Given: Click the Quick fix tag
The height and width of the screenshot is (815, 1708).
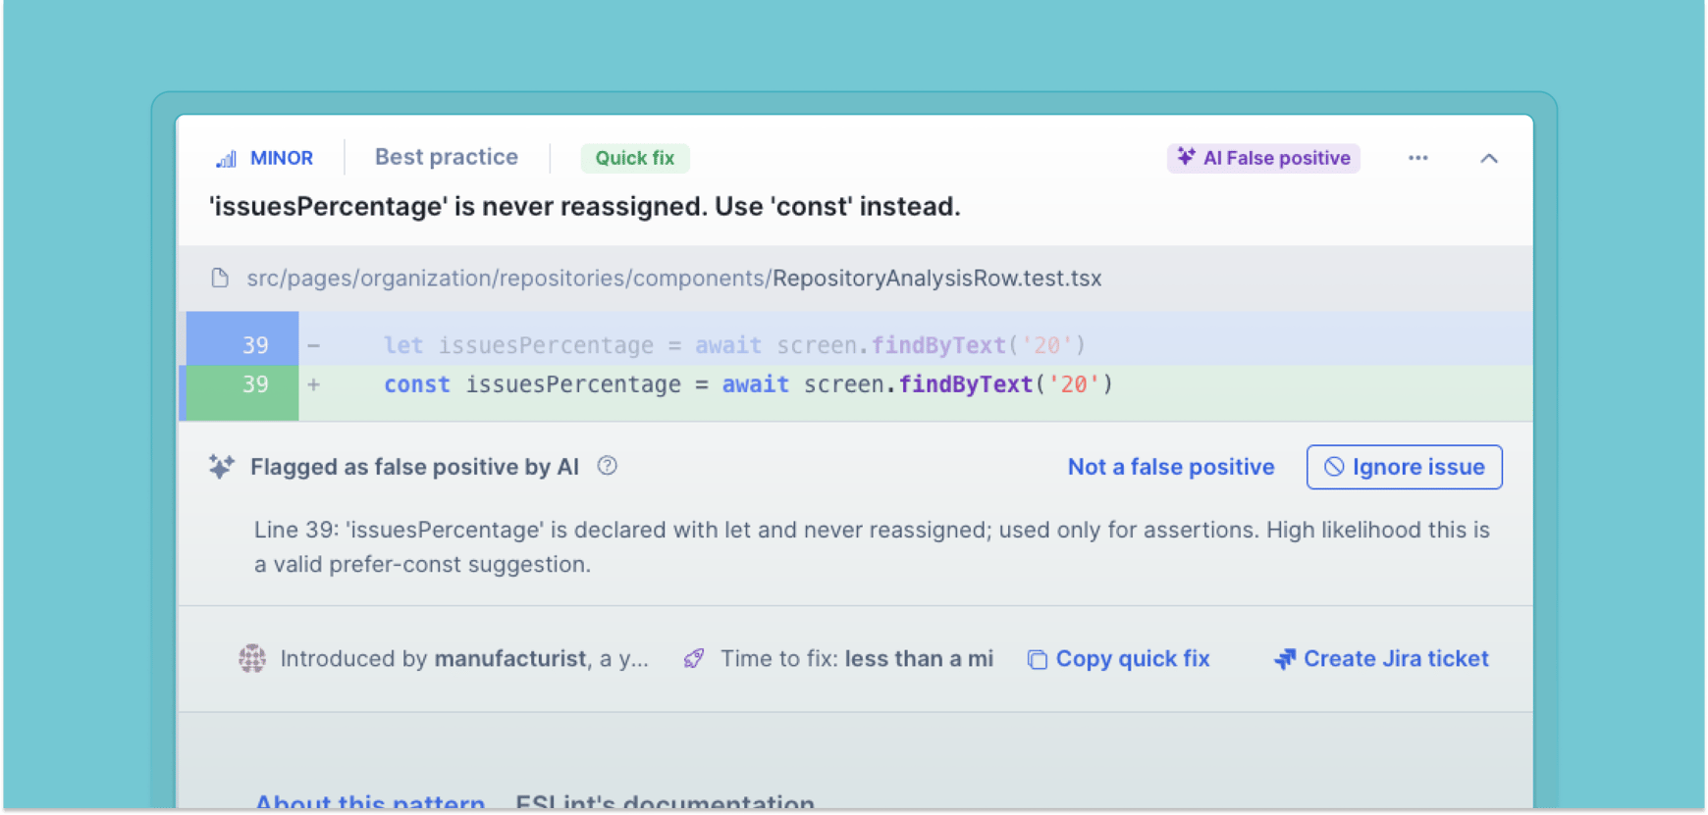Looking at the screenshot, I should click(634, 158).
